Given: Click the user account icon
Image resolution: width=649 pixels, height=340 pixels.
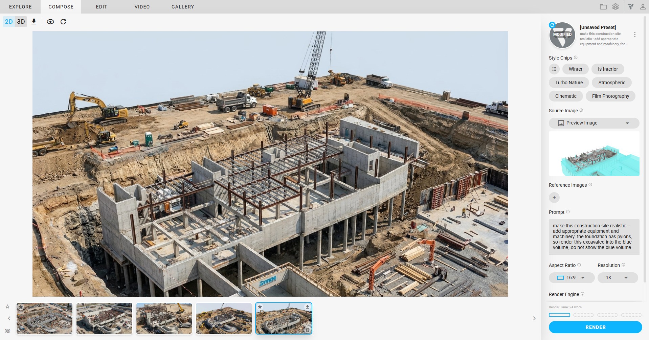Looking at the screenshot, I should pyautogui.click(x=643, y=7).
